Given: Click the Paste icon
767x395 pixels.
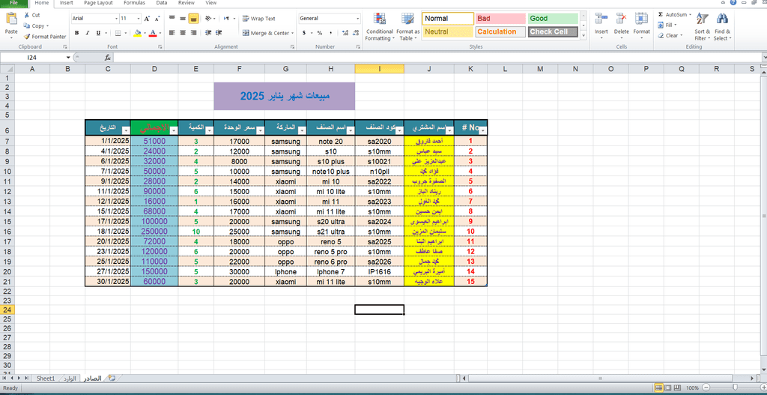Looking at the screenshot, I should click(x=10, y=19).
